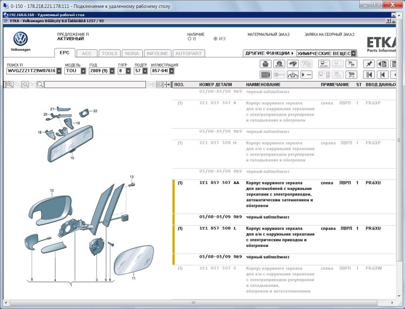Click the double shopping carts icon
Screen dimensions: 405x309
pyautogui.click(x=351, y=64)
